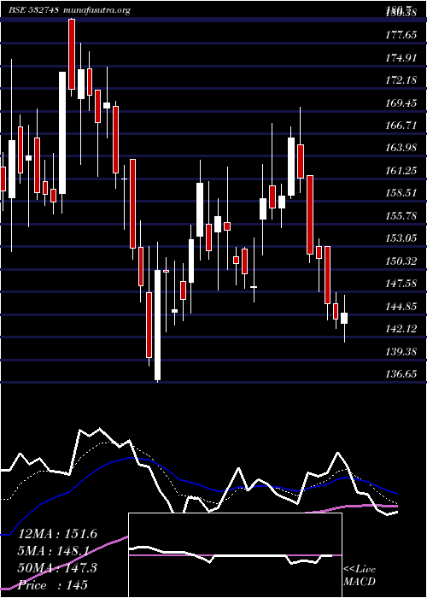Click the last white candle on the right
Viewport: 427px width, 598px height.
click(x=344, y=318)
